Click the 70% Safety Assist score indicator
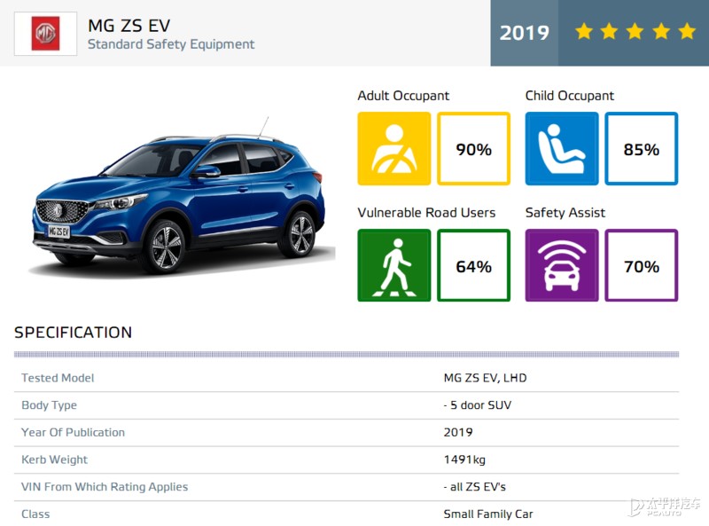 point(642,265)
